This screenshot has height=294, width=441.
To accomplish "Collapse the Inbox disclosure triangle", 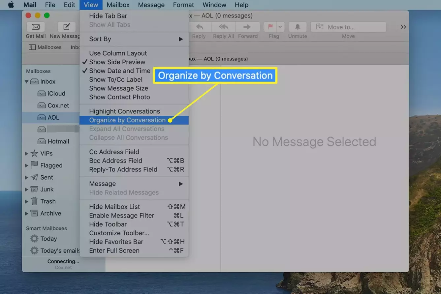I will coord(27,81).
